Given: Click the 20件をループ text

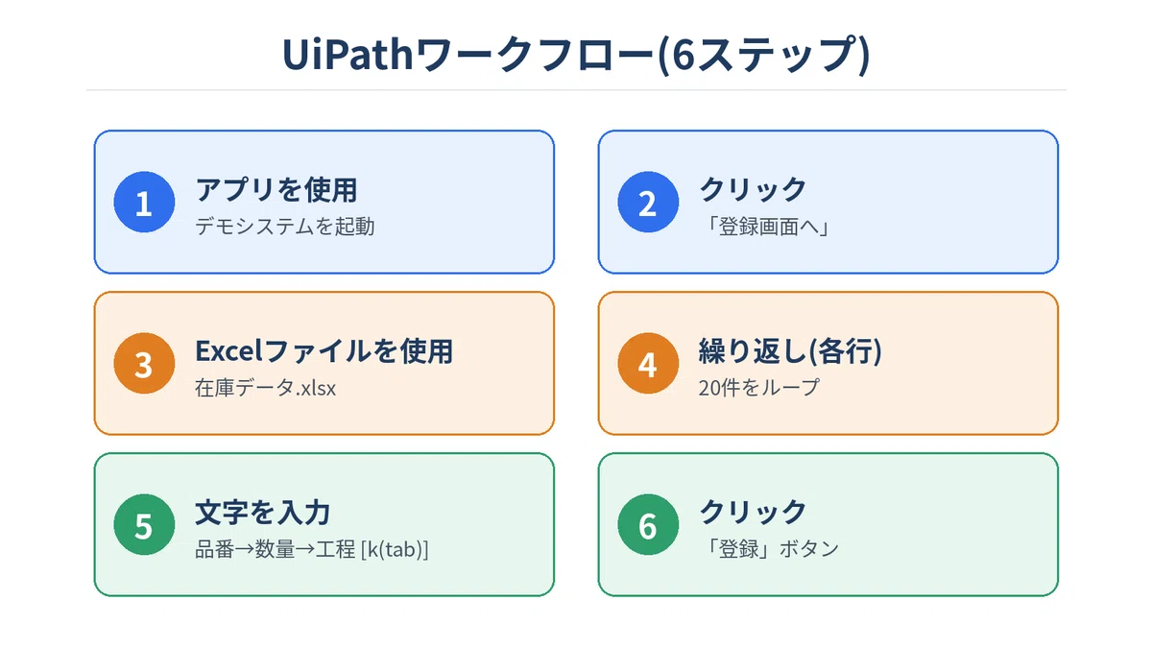Looking at the screenshot, I should (x=759, y=388).
